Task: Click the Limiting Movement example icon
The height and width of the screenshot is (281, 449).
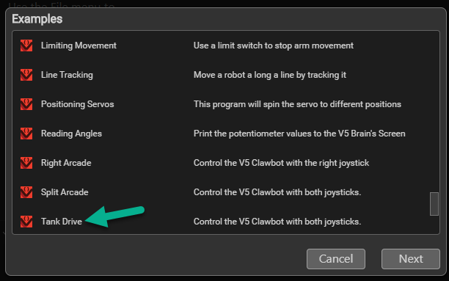Action: coord(26,45)
